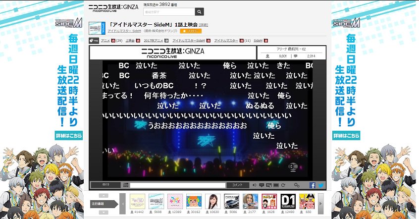Viewport: 419px width, 219px height.
Task: Click the player's Niconico Live GINZA banner
Action: [x=173, y=53]
